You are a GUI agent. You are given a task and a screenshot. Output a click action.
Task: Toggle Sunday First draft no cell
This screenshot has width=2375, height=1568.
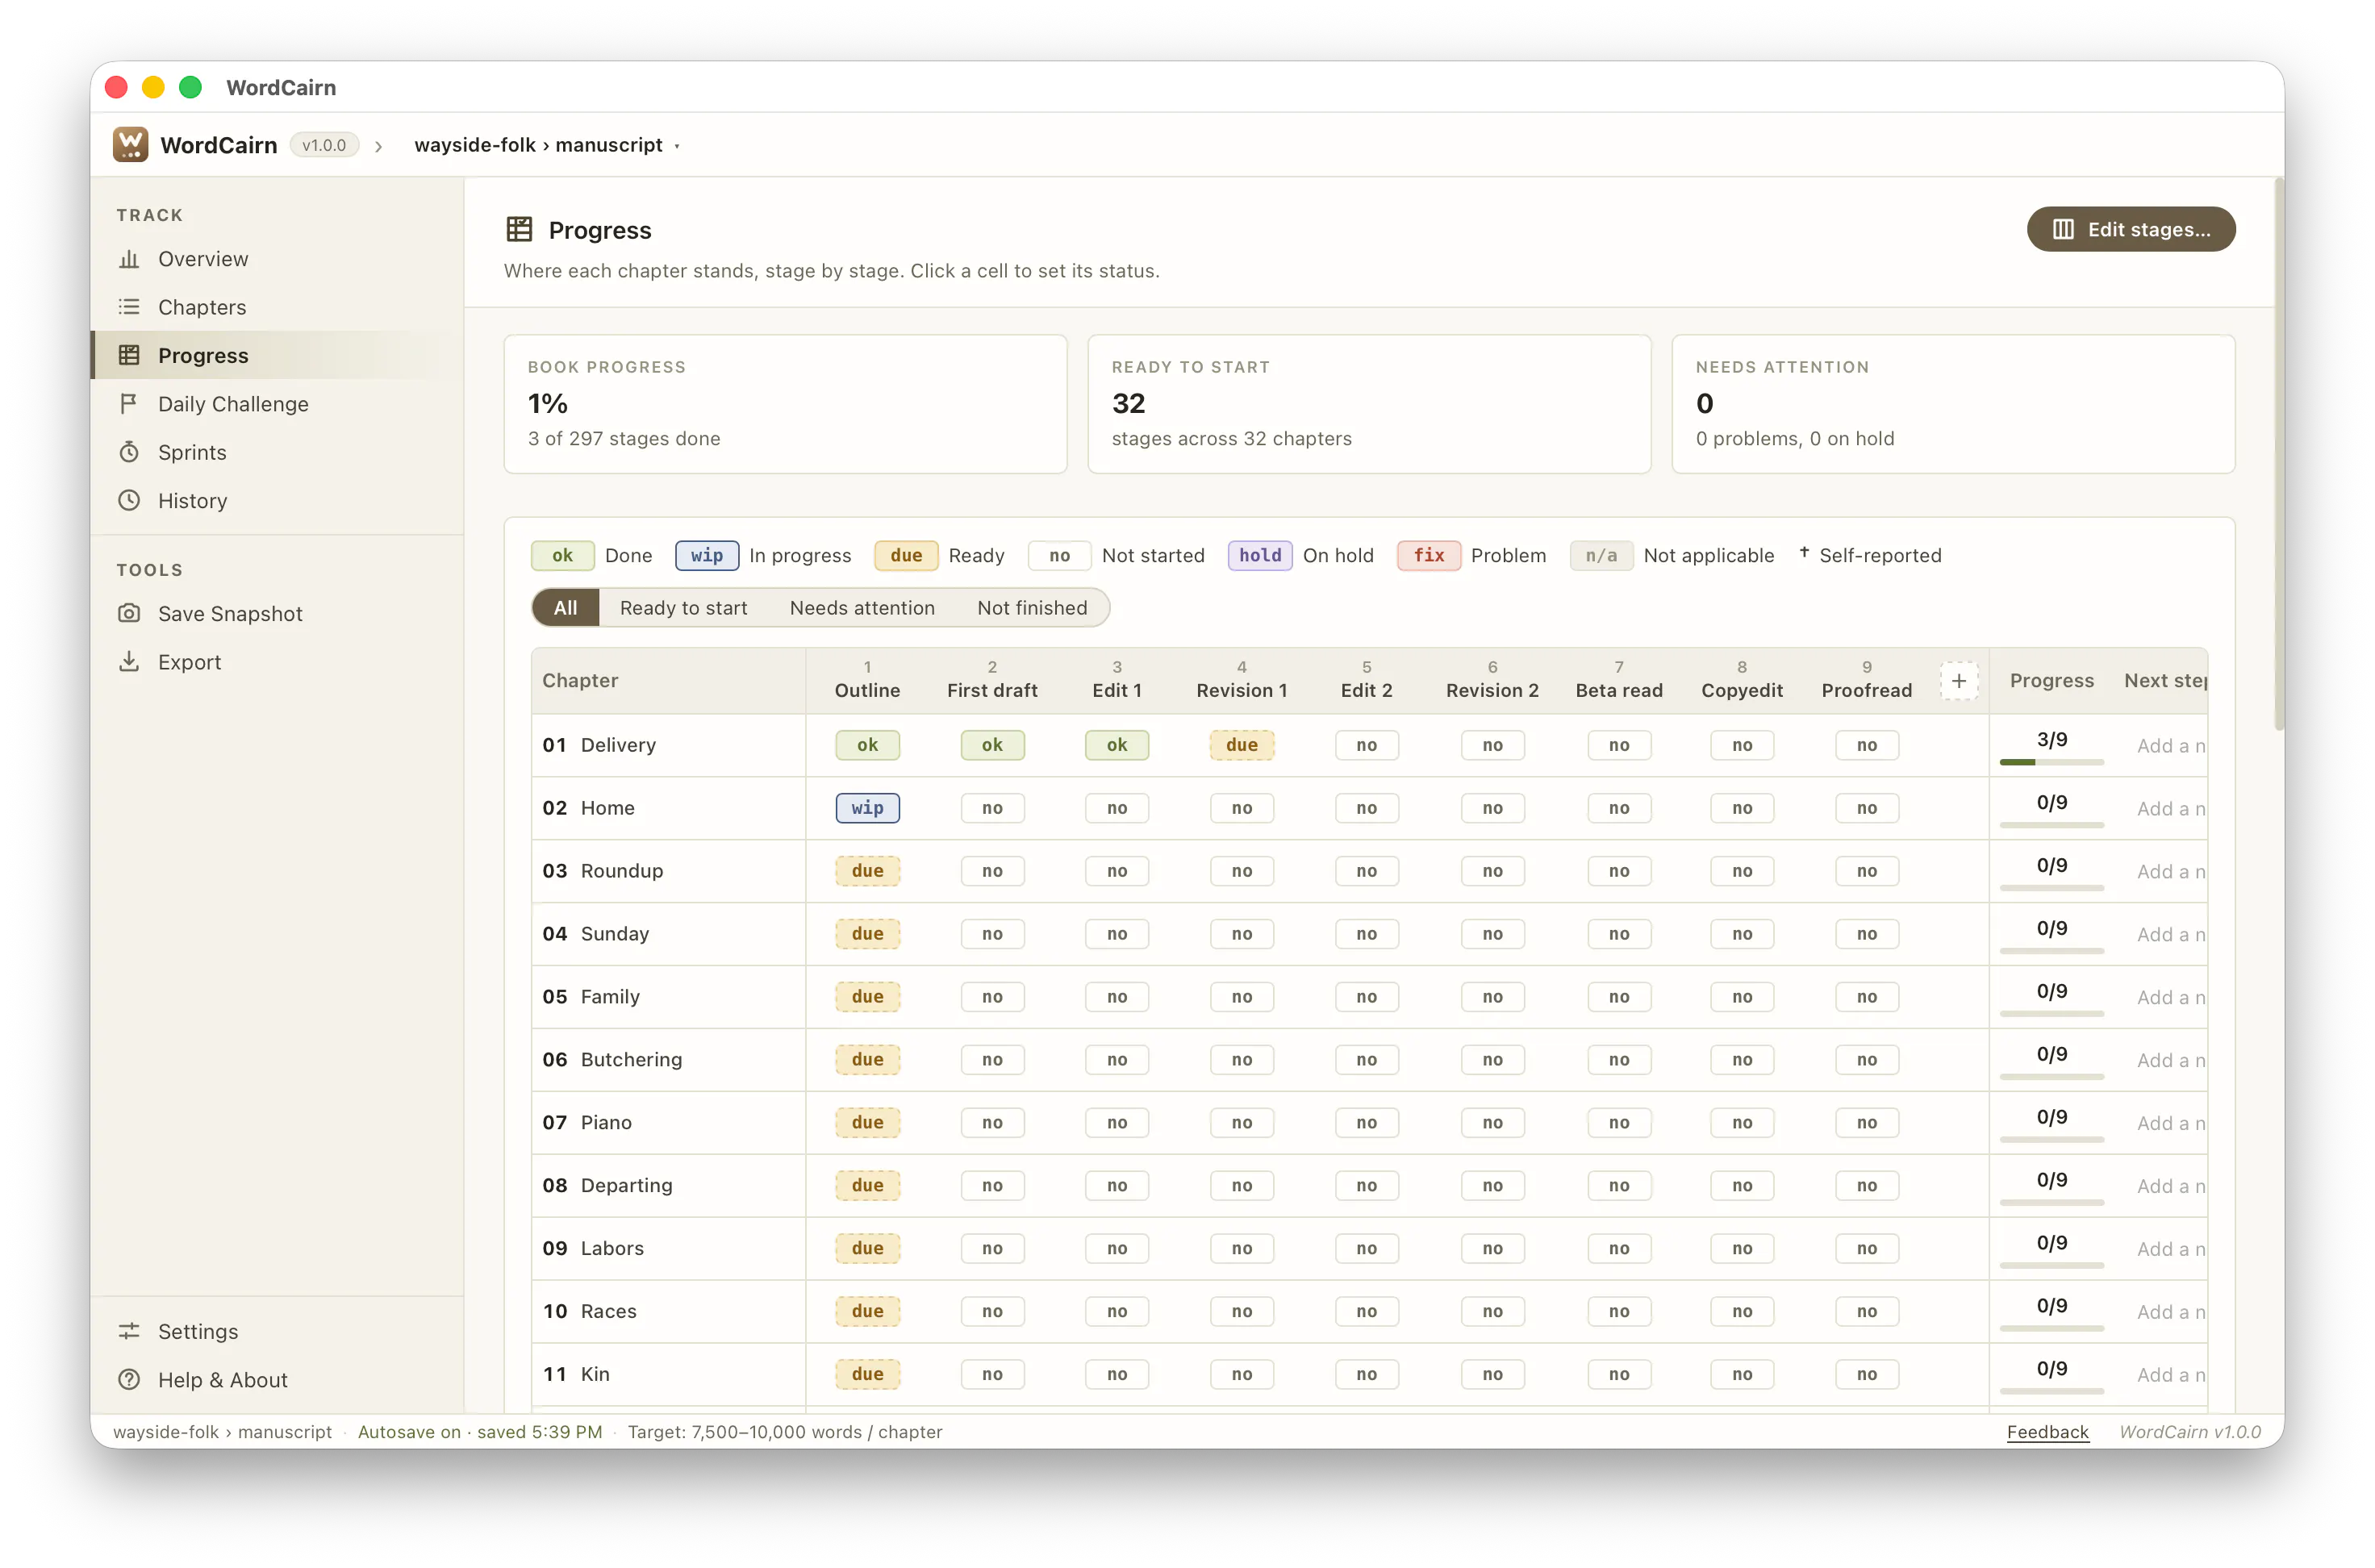(992, 934)
